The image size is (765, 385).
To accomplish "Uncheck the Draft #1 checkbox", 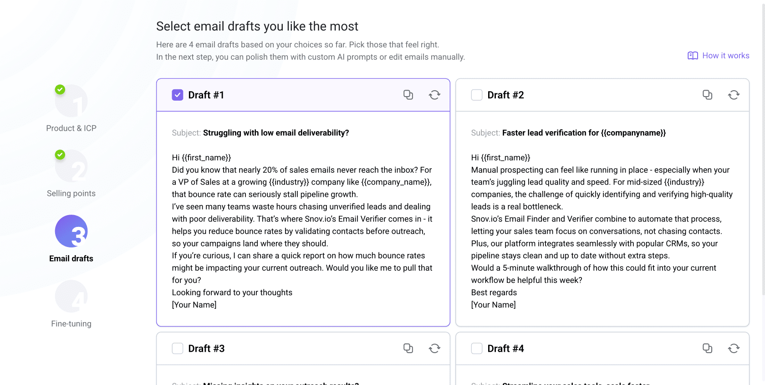I will [178, 95].
